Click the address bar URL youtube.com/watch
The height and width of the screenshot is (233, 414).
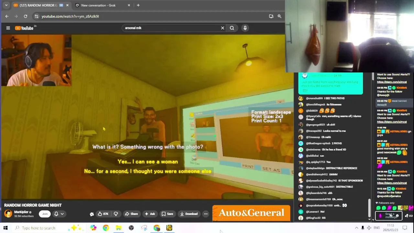coord(70,16)
